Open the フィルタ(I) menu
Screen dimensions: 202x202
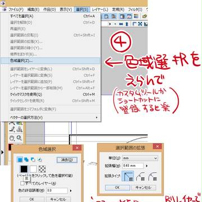(135, 10)
